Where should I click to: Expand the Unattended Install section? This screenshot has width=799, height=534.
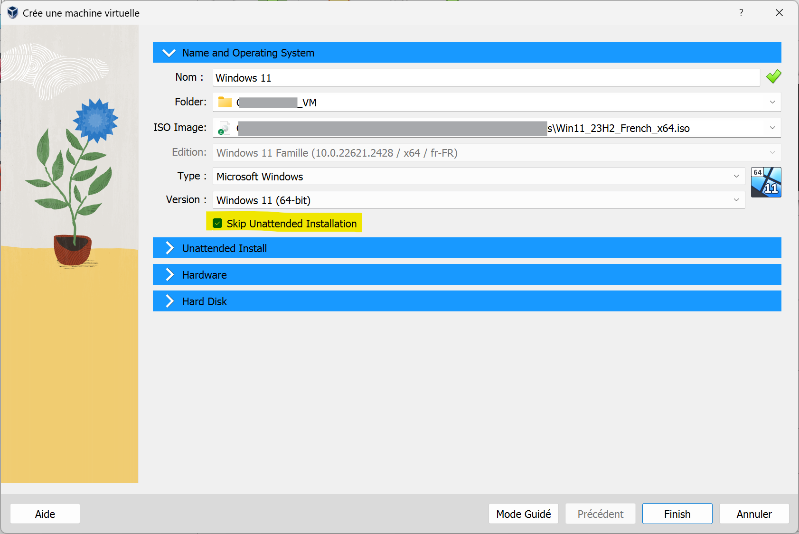[x=169, y=248]
